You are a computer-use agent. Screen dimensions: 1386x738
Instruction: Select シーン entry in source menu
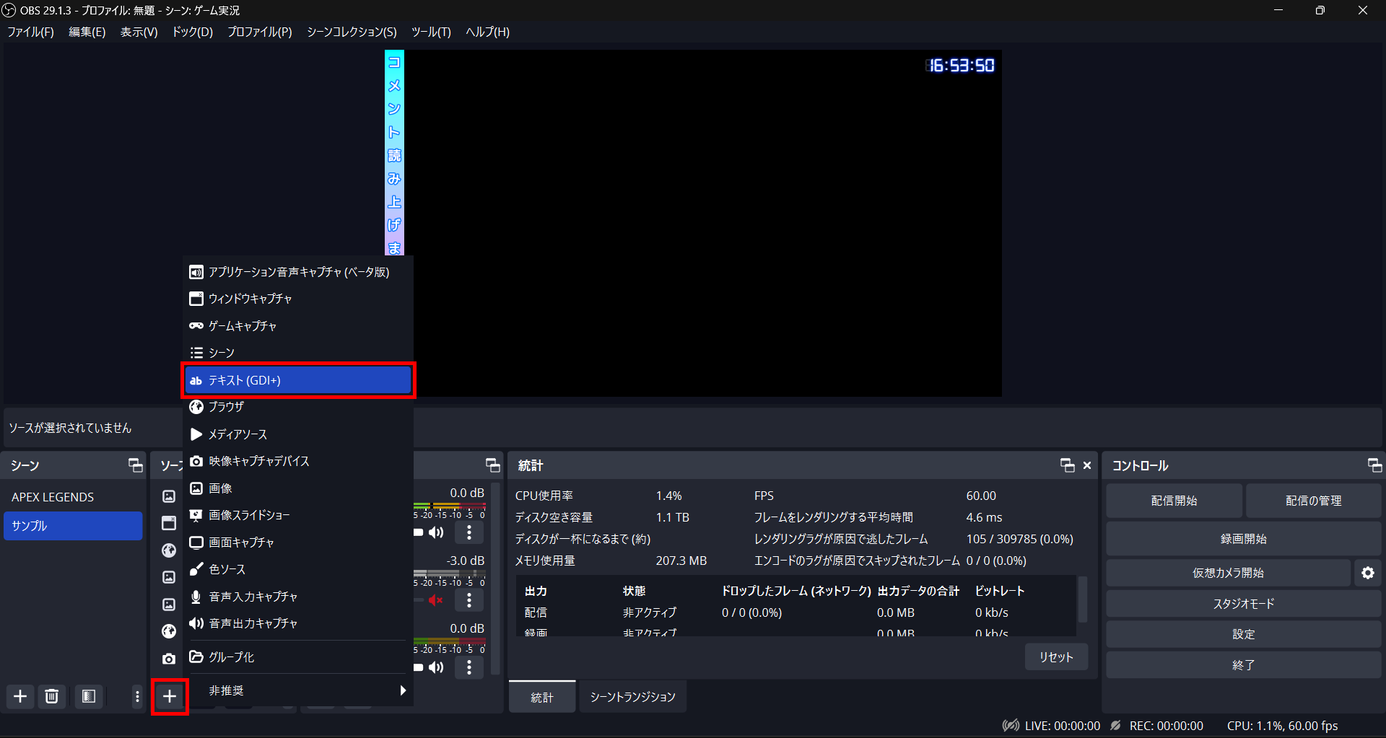click(x=297, y=353)
